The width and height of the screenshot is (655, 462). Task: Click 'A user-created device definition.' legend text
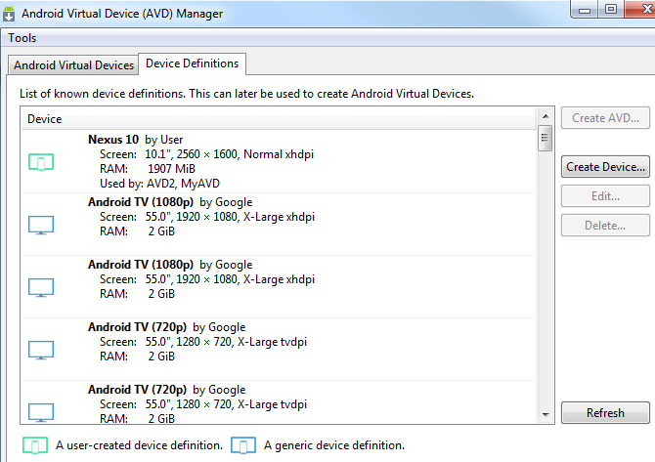pos(139,445)
